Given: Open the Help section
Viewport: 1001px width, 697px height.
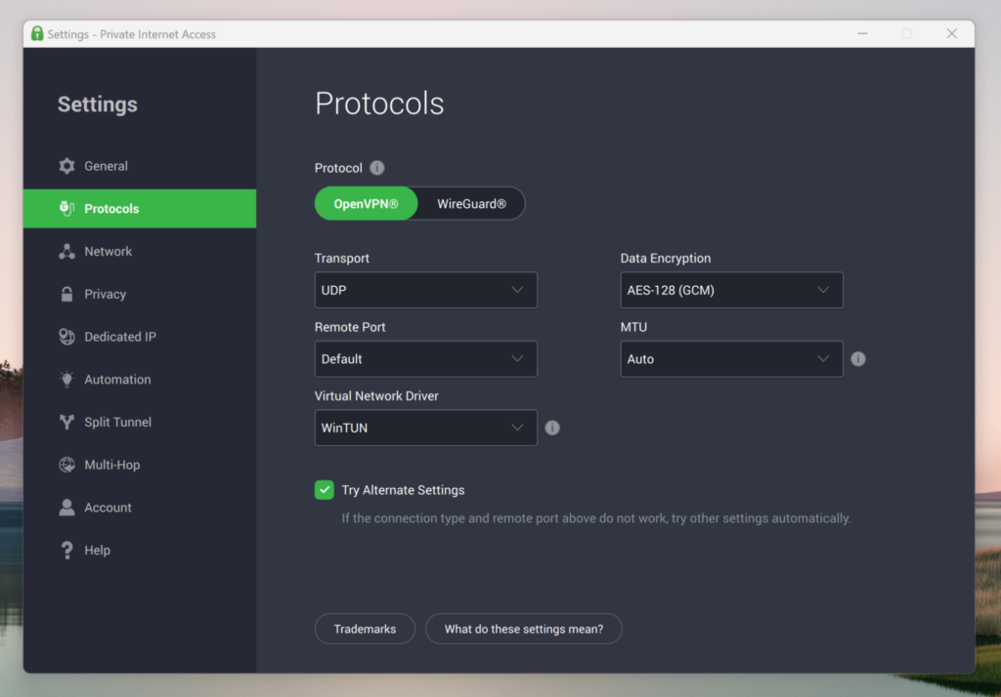Looking at the screenshot, I should [x=140, y=551].
